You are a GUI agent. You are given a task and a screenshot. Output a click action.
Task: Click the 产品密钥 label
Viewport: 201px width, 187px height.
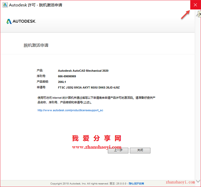click(43, 82)
